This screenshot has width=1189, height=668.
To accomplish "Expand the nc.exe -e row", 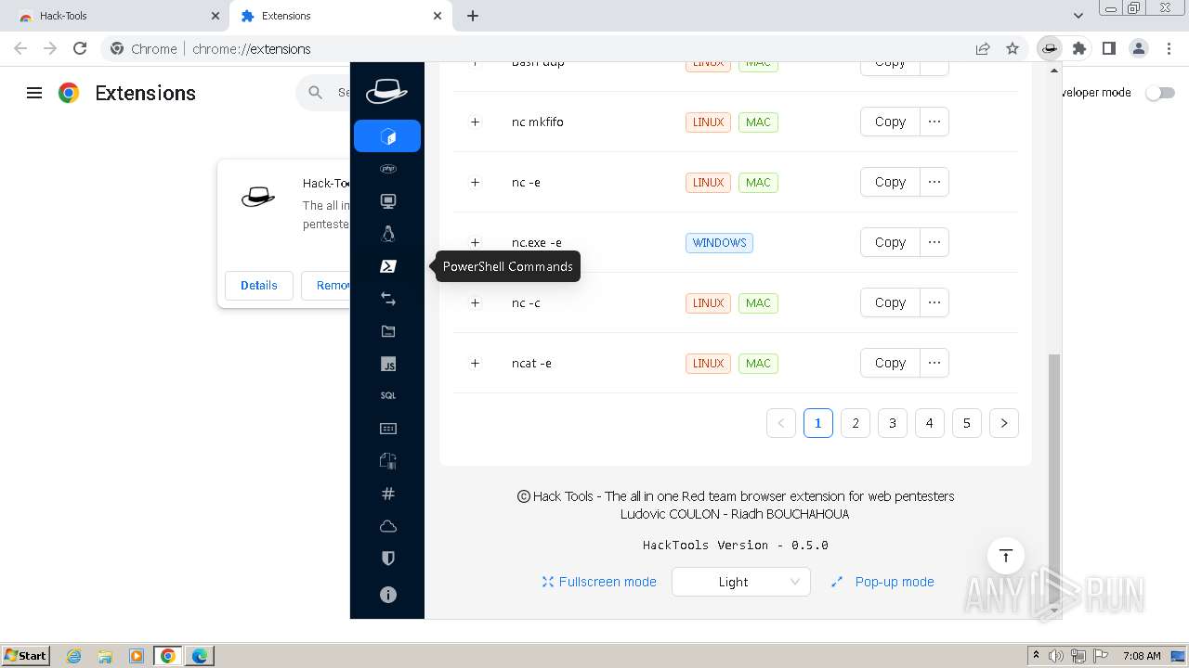I will pos(475,242).
